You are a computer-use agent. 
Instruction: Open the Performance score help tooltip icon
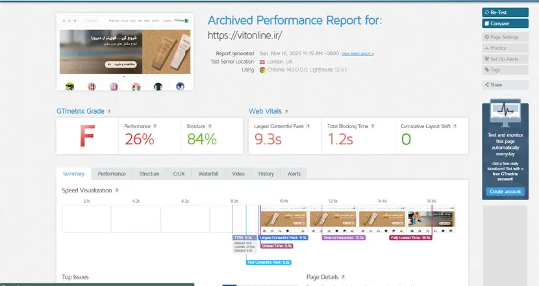point(155,126)
